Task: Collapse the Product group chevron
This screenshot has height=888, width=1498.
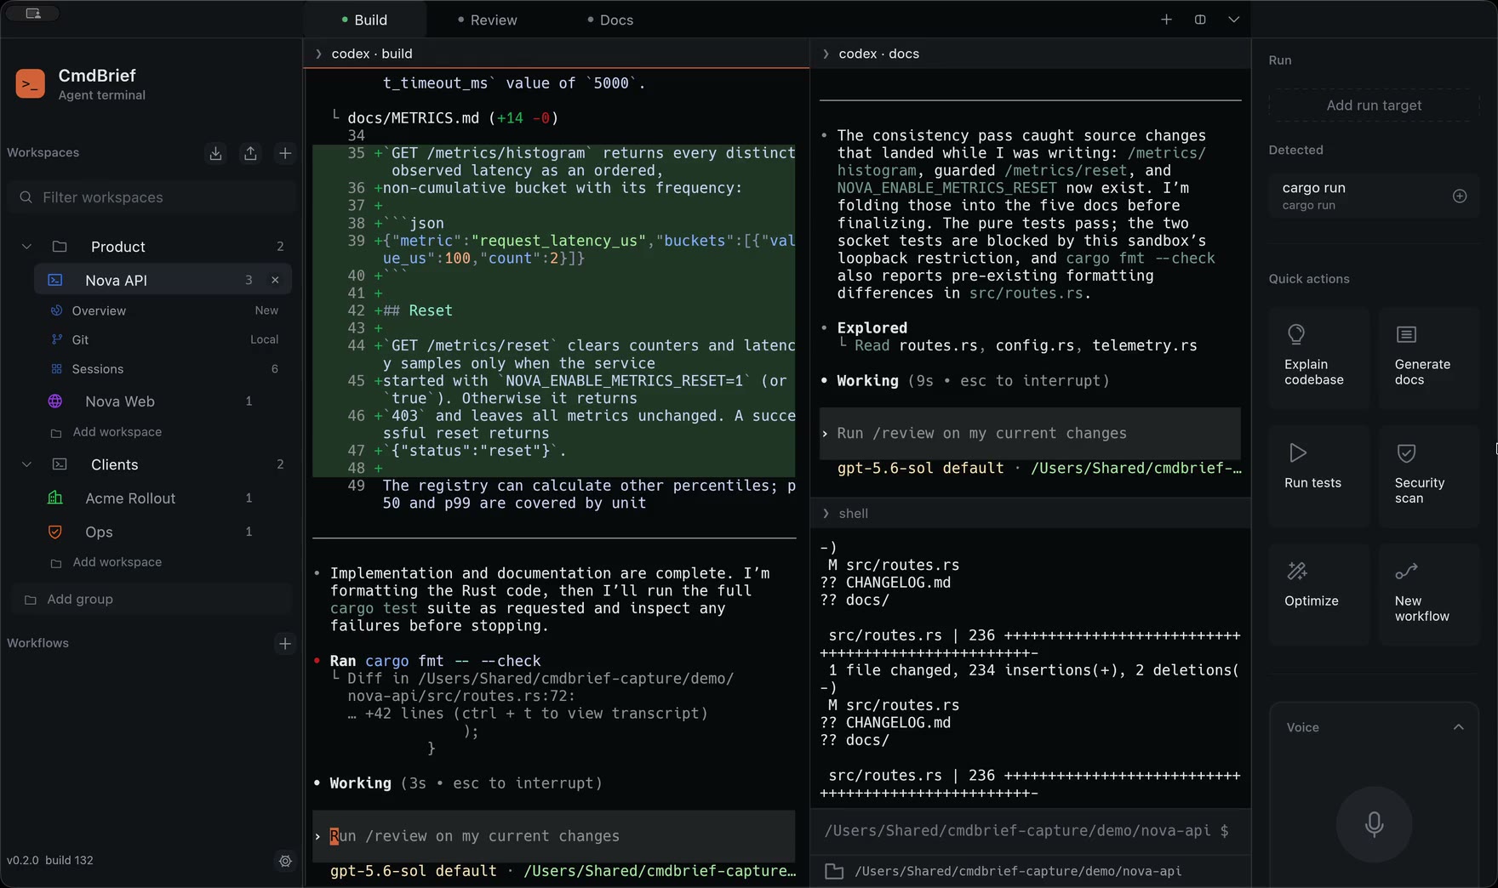Action: click(26, 247)
